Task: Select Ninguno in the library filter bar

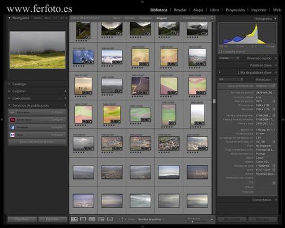Action: 162,19
